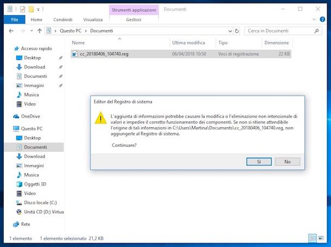Viewport: 331px width, 247px height.
Task: Open Immagini under Questo PC
Action: click(34, 166)
